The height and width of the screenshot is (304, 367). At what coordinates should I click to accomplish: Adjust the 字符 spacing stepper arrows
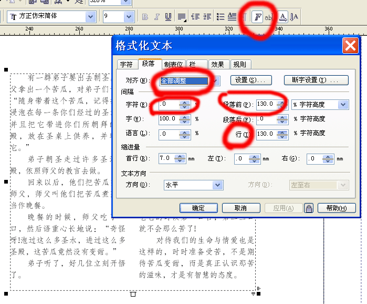pyautogui.click(x=185, y=105)
